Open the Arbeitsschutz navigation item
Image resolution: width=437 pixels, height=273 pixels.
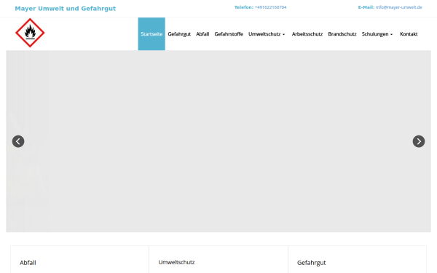click(307, 34)
